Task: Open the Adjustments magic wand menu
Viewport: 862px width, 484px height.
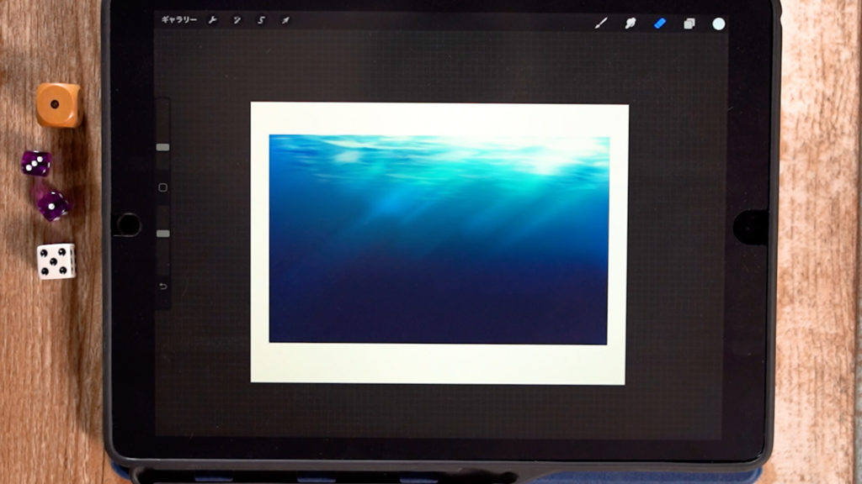Action: 237,20
